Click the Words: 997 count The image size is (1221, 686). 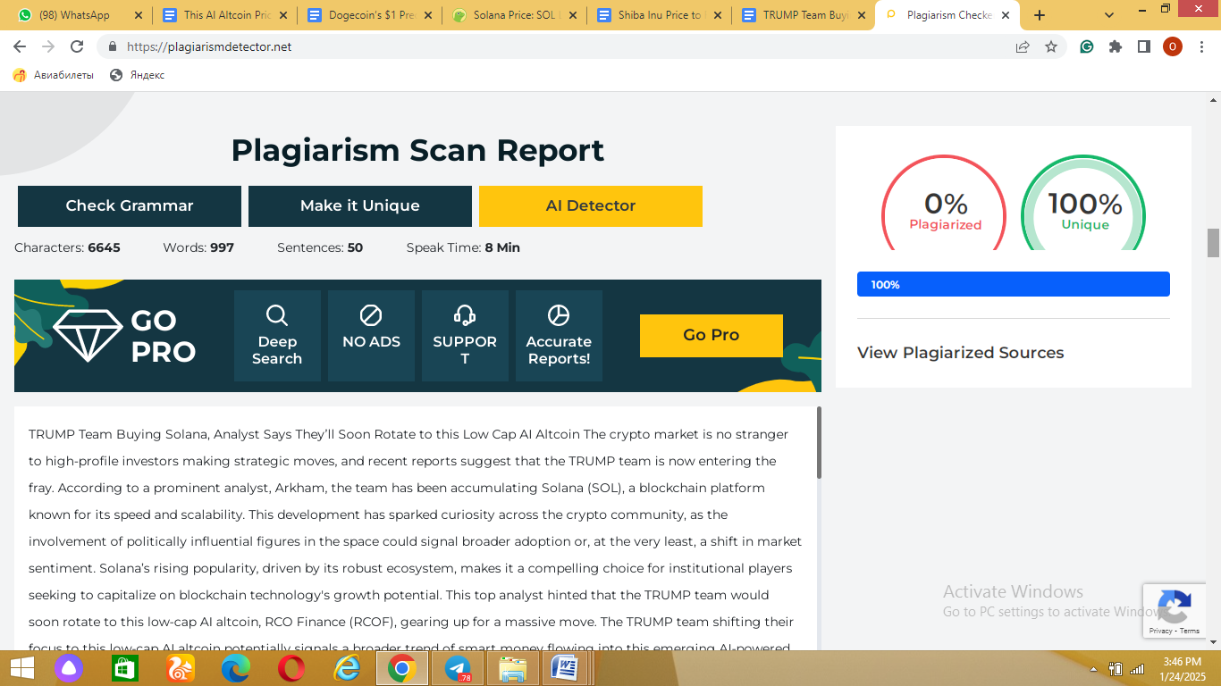198,247
